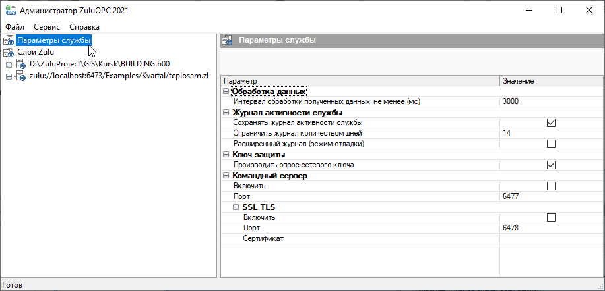Image resolution: width=605 pixels, height=291 pixels.
Task: Expand the D:\ZuluProject BUILDING.b00 tree node
Action: point(9,65)
